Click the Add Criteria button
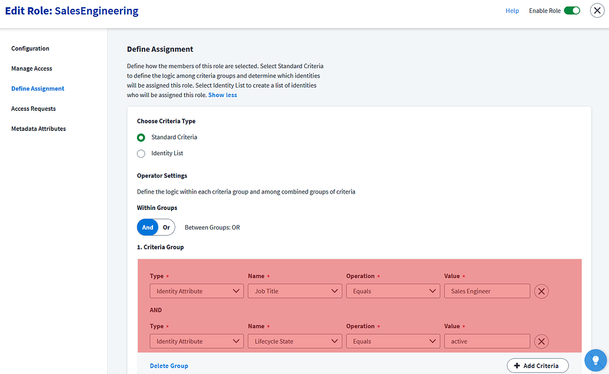 [x=537, y=365]
